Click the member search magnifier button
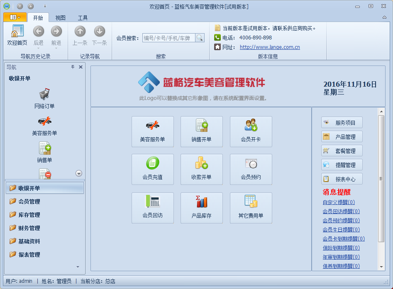 coord(200,38)
